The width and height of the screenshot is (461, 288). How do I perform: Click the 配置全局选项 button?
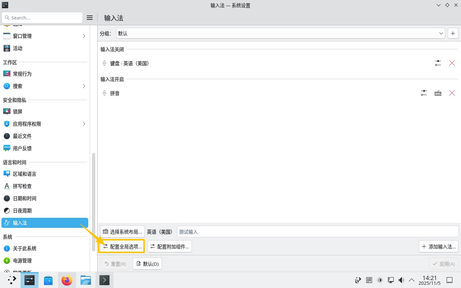click(x=121, y=246)
